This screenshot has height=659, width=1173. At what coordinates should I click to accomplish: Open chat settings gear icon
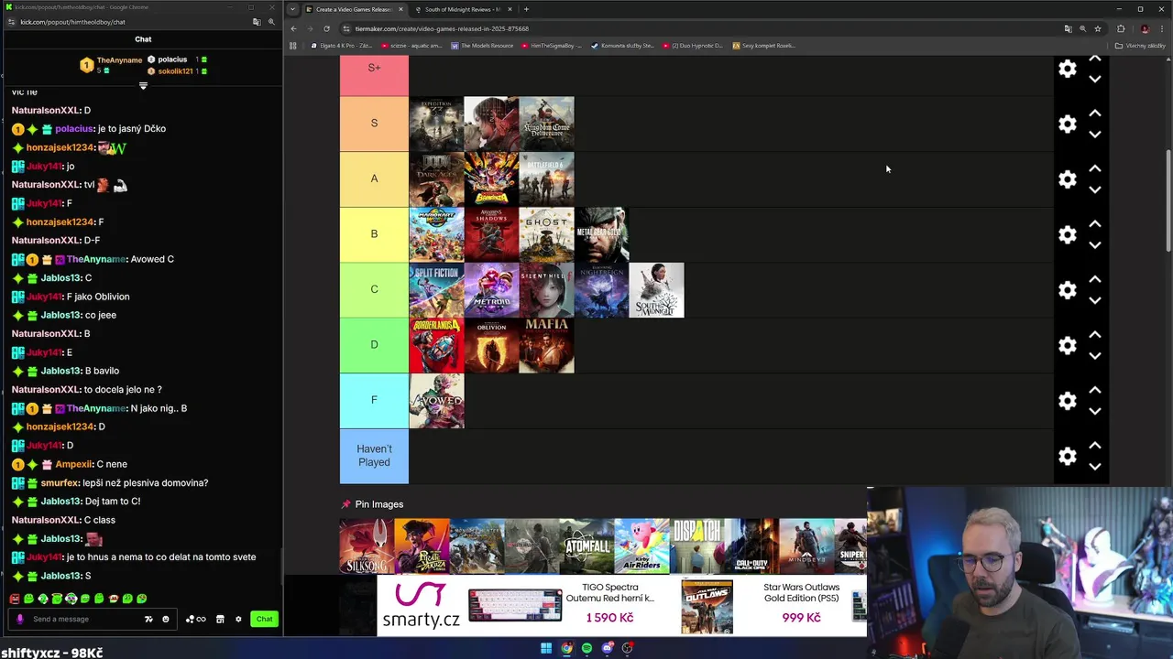238,619
